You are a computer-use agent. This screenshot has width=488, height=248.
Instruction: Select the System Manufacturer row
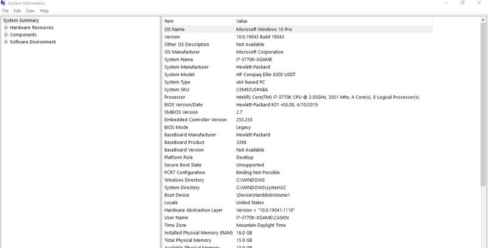[297, 67]
